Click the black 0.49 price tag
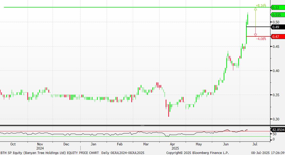Image resolution: width=285 pixels, height=155 pixels. [278, 27]
